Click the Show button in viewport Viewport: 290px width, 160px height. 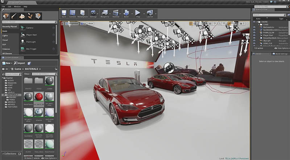pos(91,23)
